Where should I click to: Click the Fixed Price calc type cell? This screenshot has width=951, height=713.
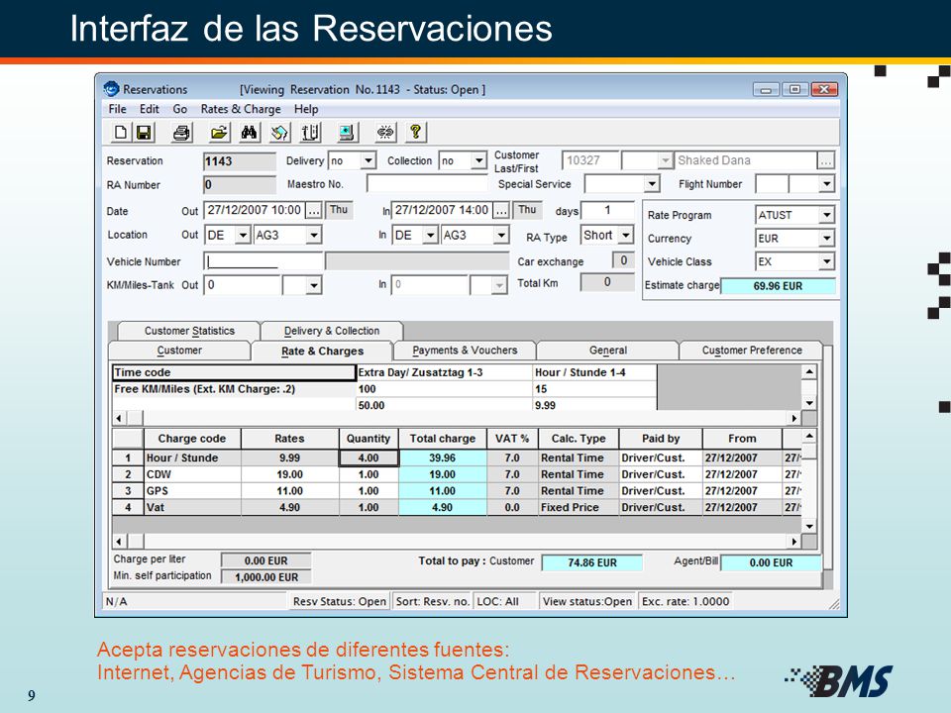(x=578, y=507)
